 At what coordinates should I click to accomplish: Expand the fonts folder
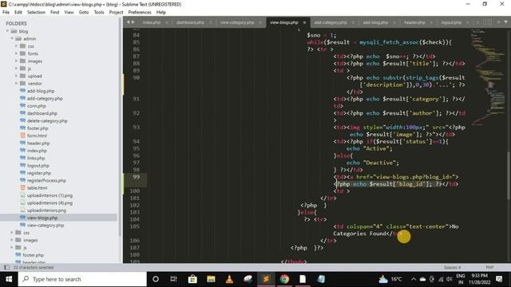click(x=16, y=53)
